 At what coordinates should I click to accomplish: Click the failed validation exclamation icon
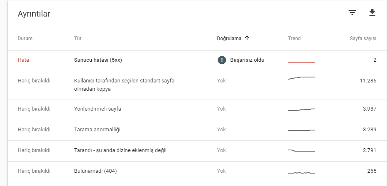click(222, 60)
